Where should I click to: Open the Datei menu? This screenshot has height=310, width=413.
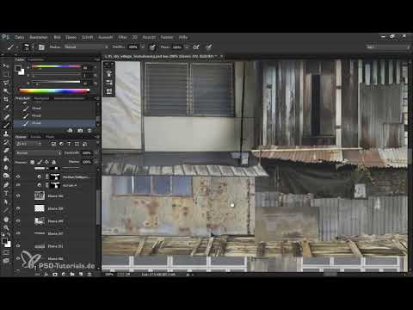coord(19,37)
